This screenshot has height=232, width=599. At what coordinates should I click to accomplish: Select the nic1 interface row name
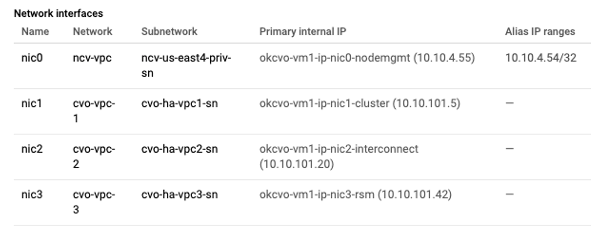[32, 103]
